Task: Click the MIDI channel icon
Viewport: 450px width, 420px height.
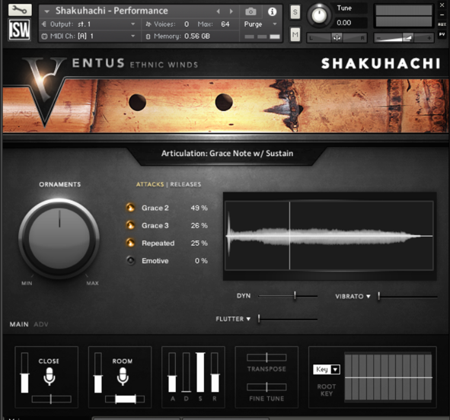Action: pyautogui.click(x=44, y=37)
